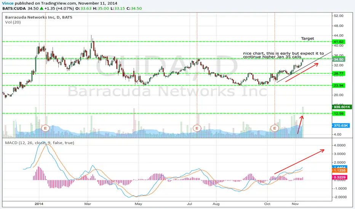Select the 23.94 green price line label

point(339,85)
